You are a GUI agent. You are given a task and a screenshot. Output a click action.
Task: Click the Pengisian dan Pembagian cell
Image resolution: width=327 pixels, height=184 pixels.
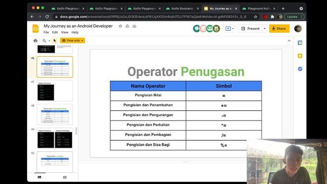[148, 135]
